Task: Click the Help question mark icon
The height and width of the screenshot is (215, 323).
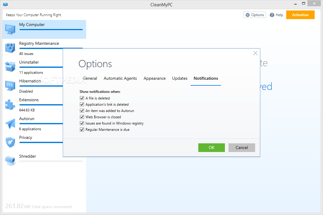Action: tap(272, 15)
